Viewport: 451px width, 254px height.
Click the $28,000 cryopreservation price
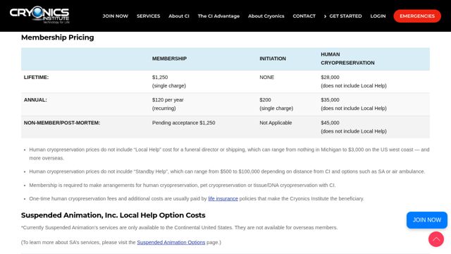click(330, 78)
